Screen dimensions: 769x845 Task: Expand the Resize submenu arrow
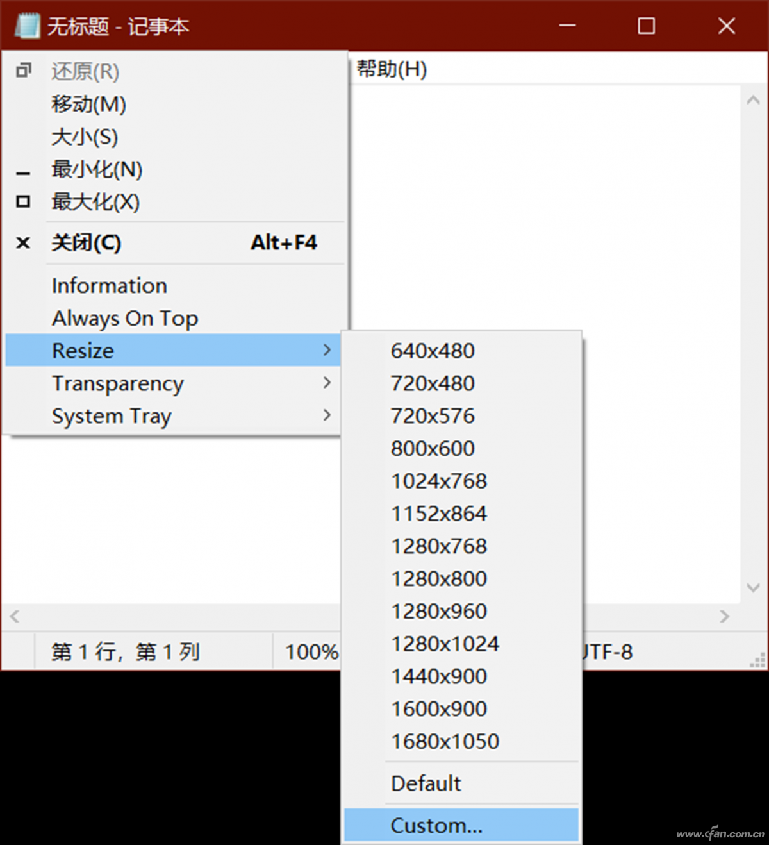click(x=327, y=350)
